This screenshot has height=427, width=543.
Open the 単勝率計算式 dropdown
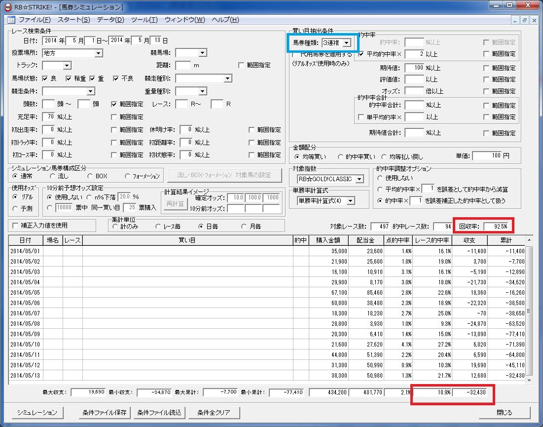click(x=351, y=201)
